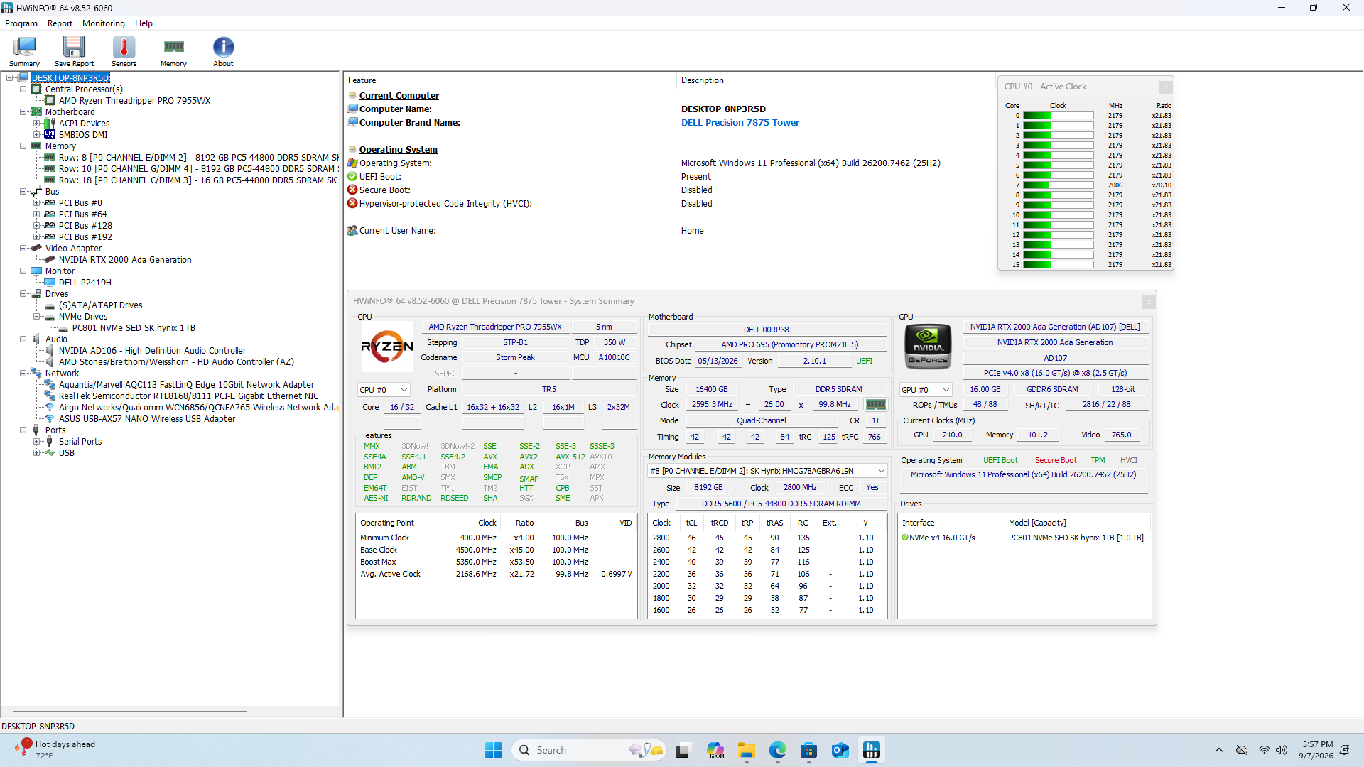Viewport: 1364px width, 767px height.
Task: Click the tree panel horizontal scrollbar
Action: point(130,712)
